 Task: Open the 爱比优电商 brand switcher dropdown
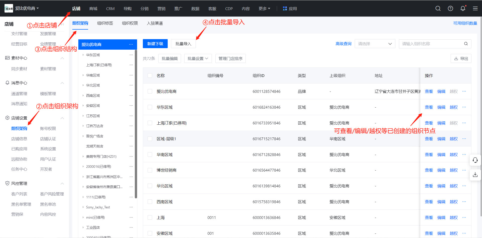(27, 8)
